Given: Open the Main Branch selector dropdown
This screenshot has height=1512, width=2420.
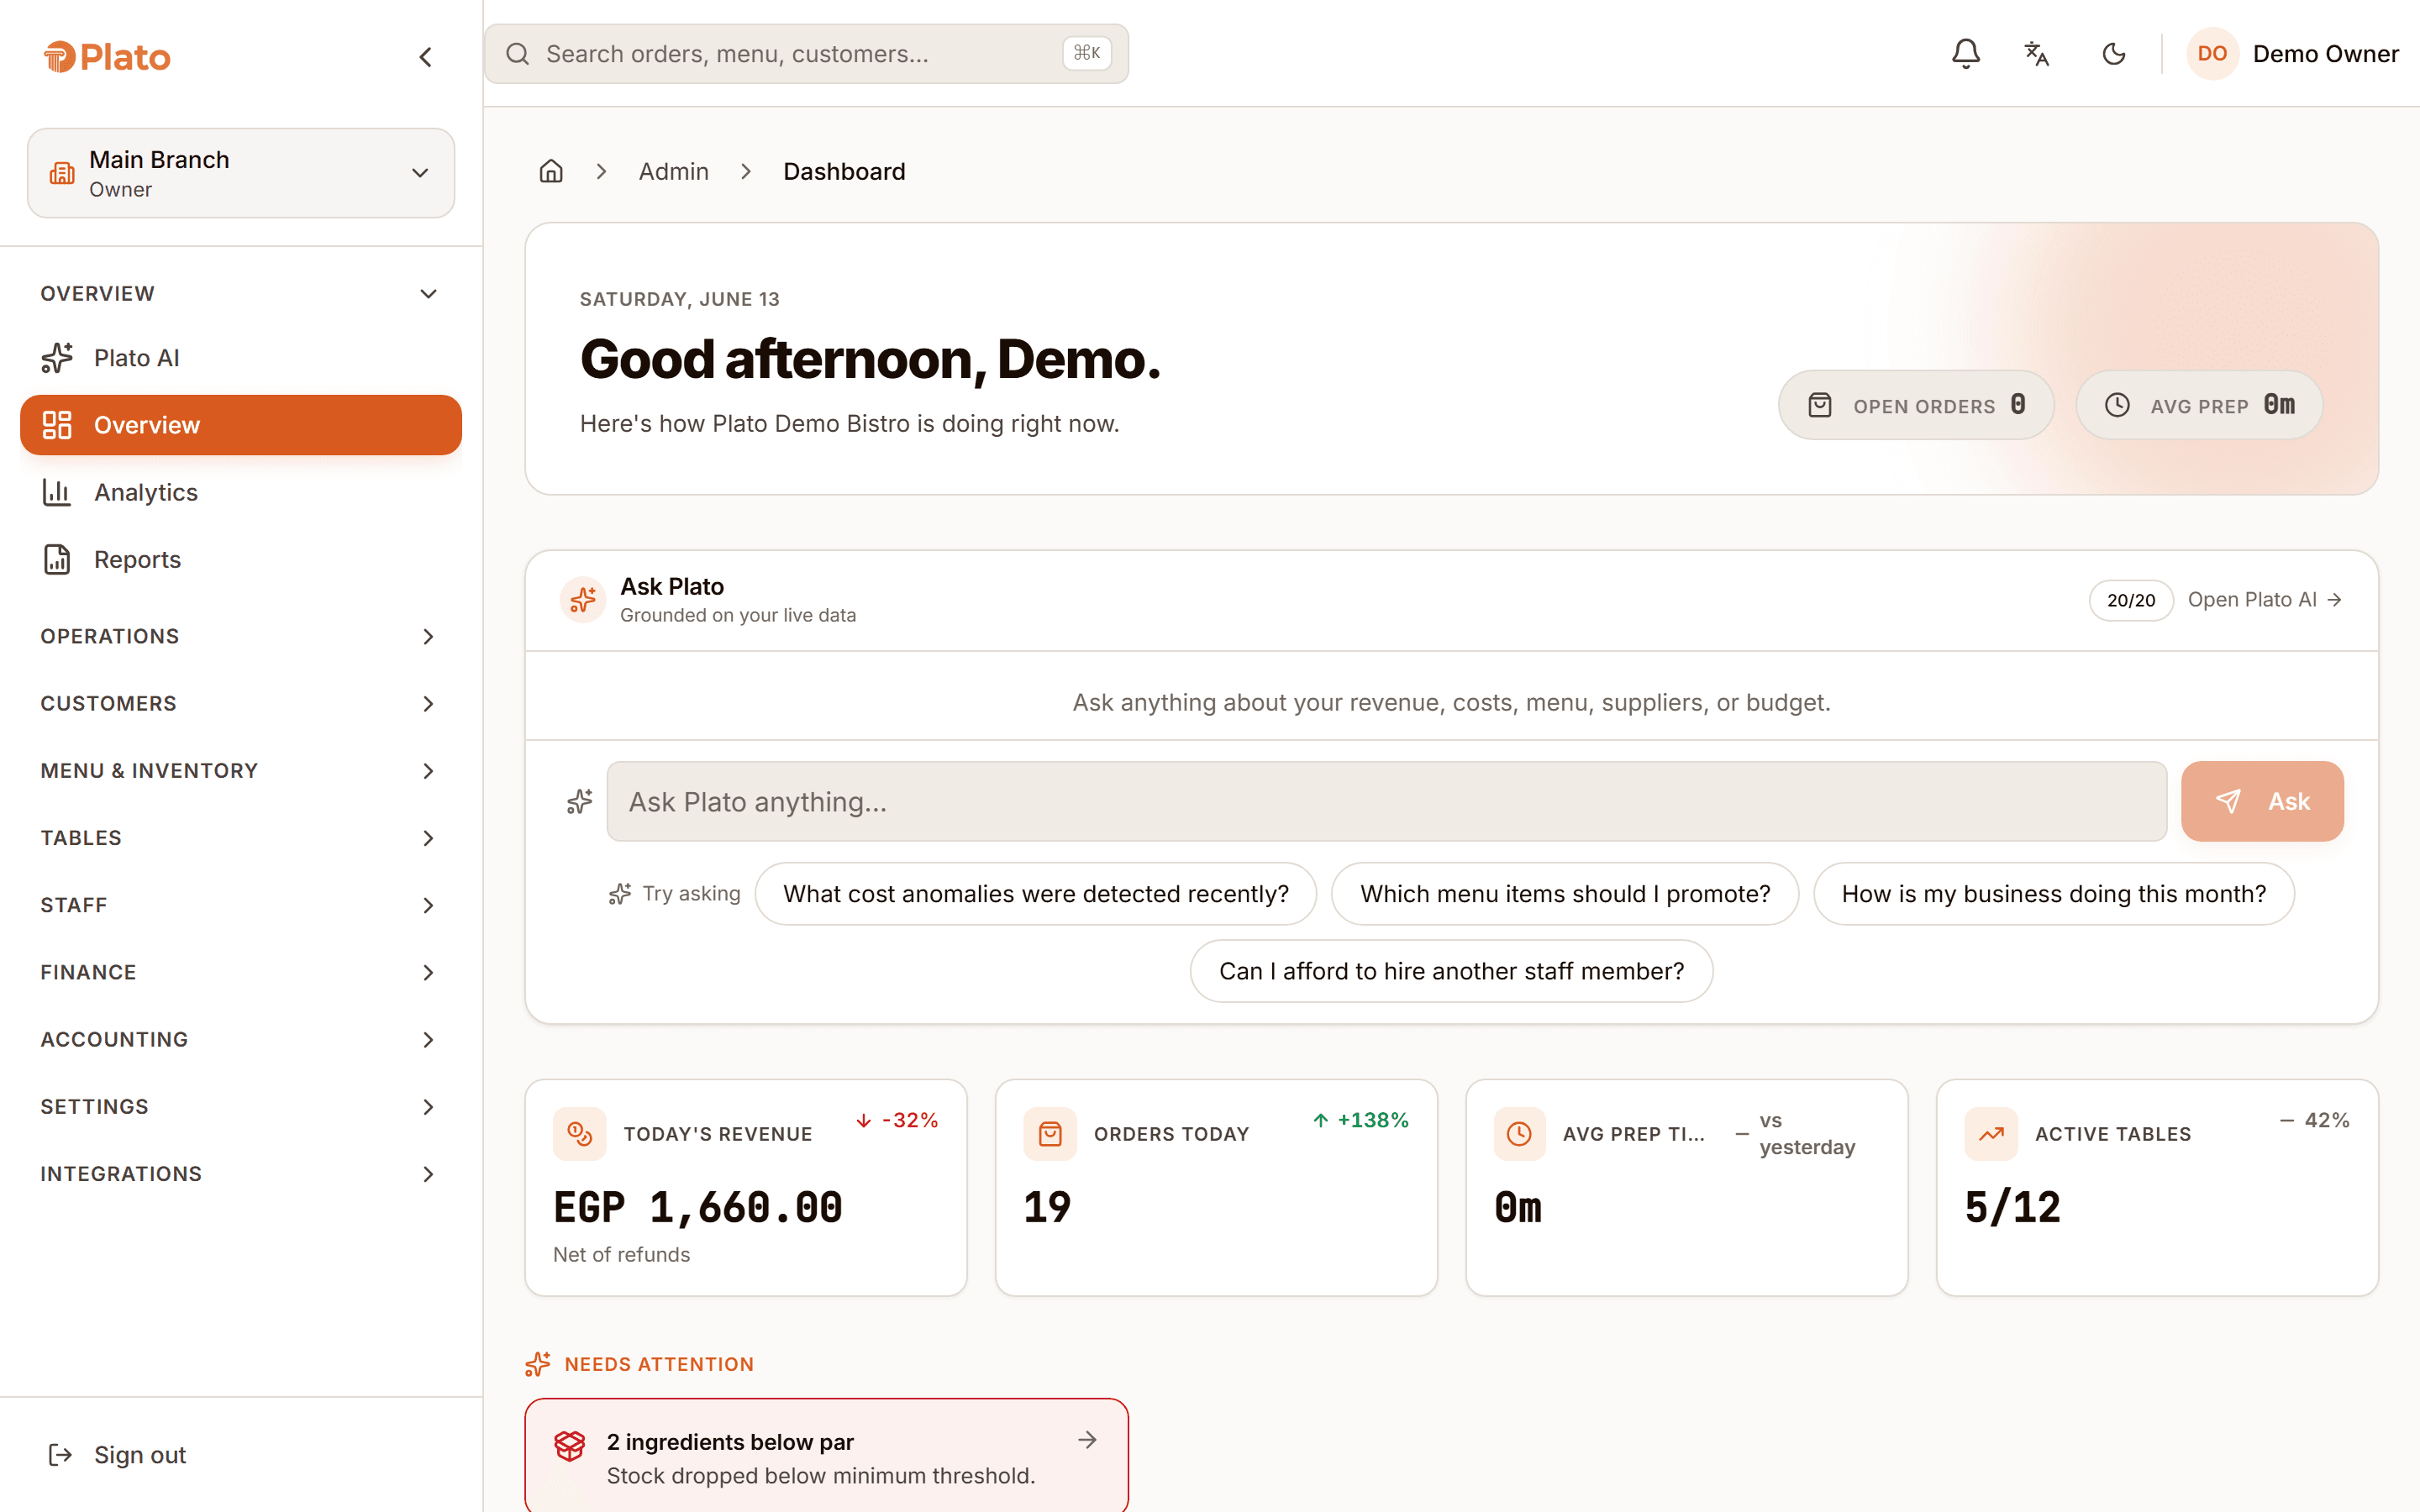Looking at the screenshot, I should [241, 173].
